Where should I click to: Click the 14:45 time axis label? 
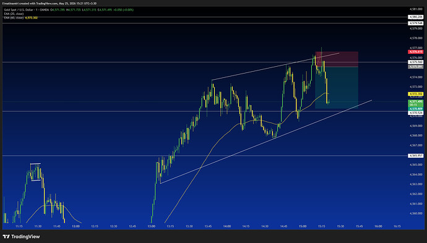tap(283, 226)
